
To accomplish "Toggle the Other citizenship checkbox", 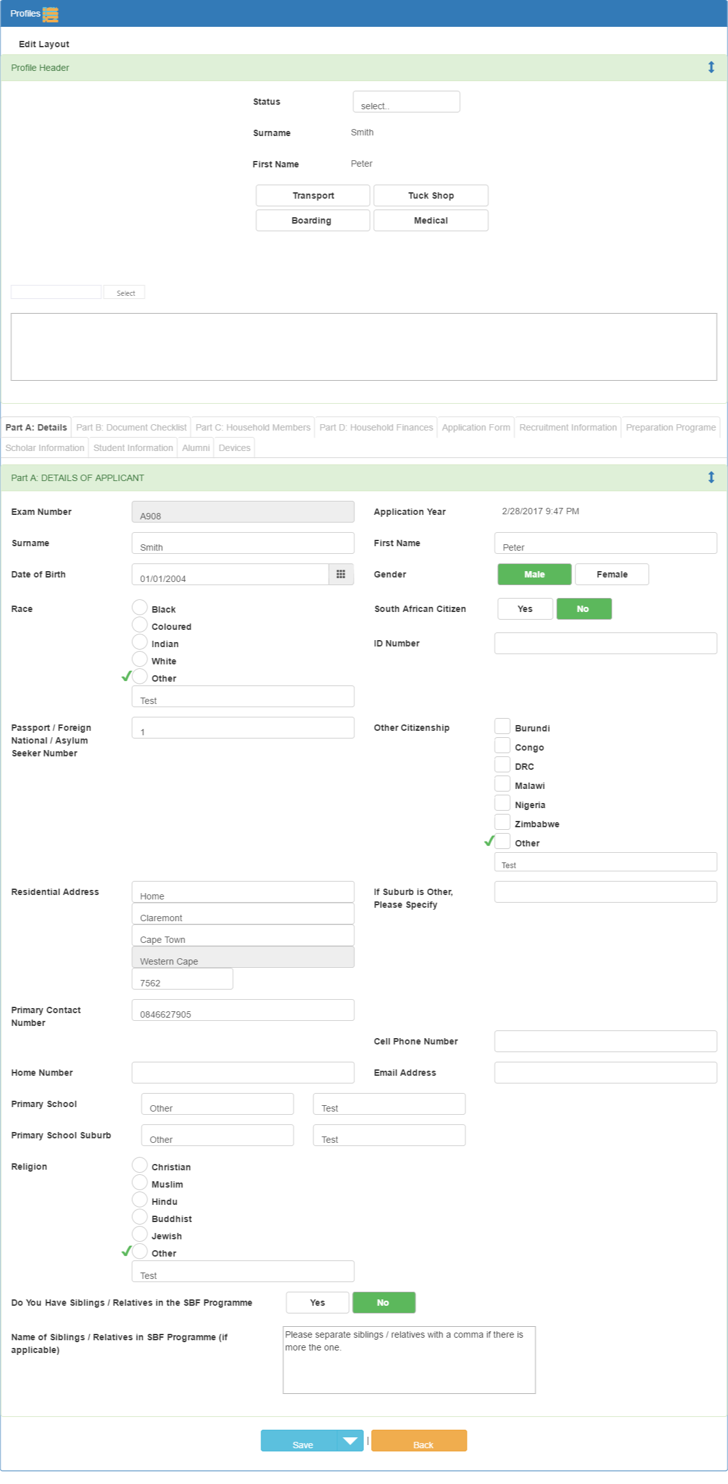I will (503, 841).
